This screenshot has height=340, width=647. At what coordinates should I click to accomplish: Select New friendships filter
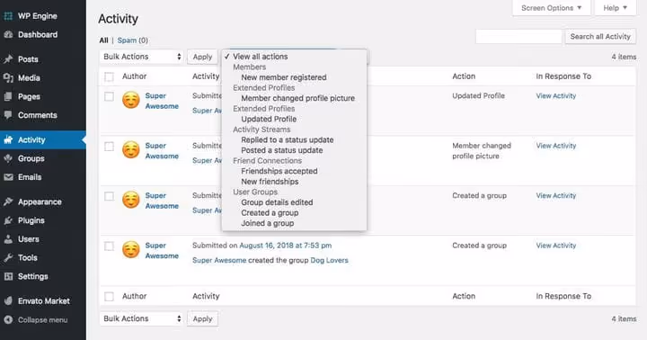(270, 182)
